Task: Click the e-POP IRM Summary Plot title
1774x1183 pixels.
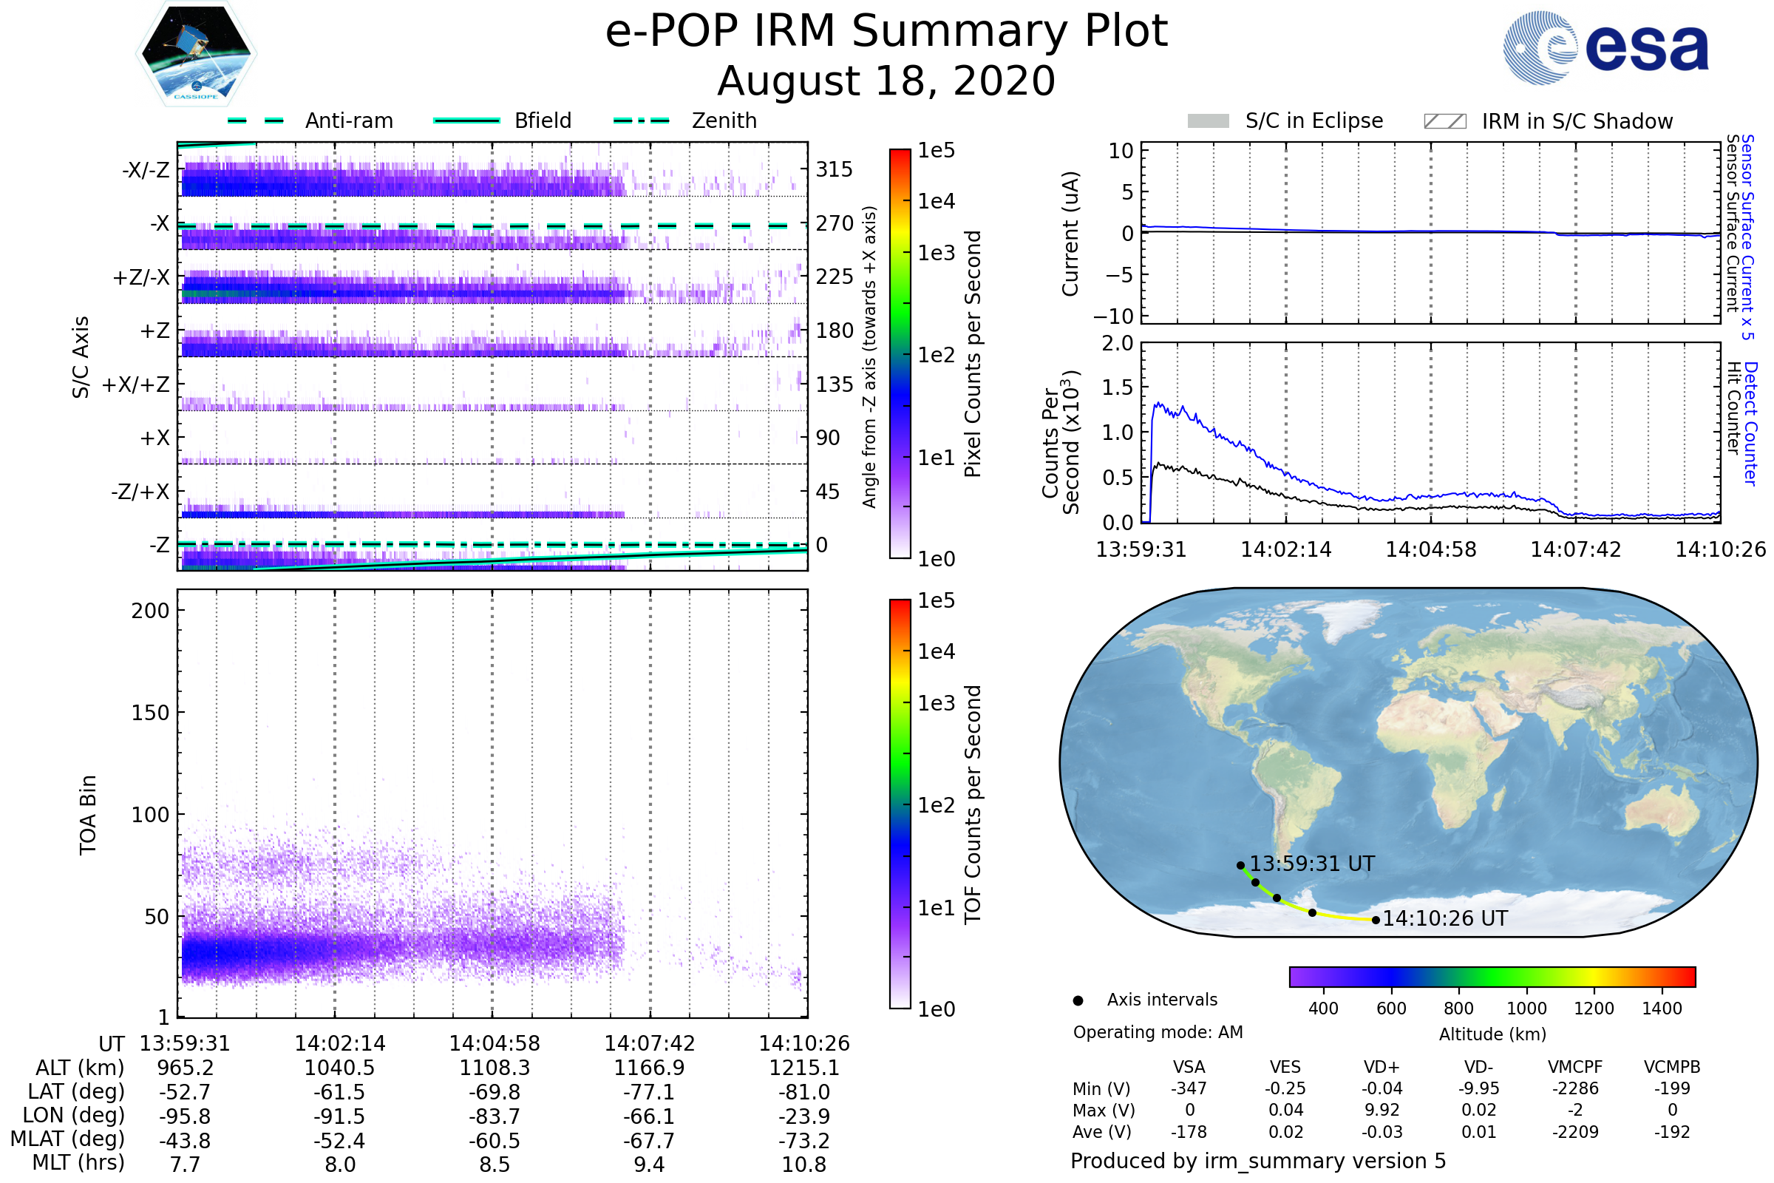Action: 886,32
